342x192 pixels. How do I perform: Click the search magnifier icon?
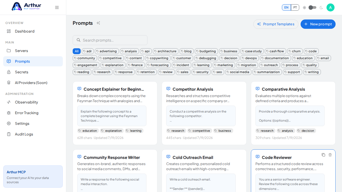pyautogui.click(x=79, y=40)
